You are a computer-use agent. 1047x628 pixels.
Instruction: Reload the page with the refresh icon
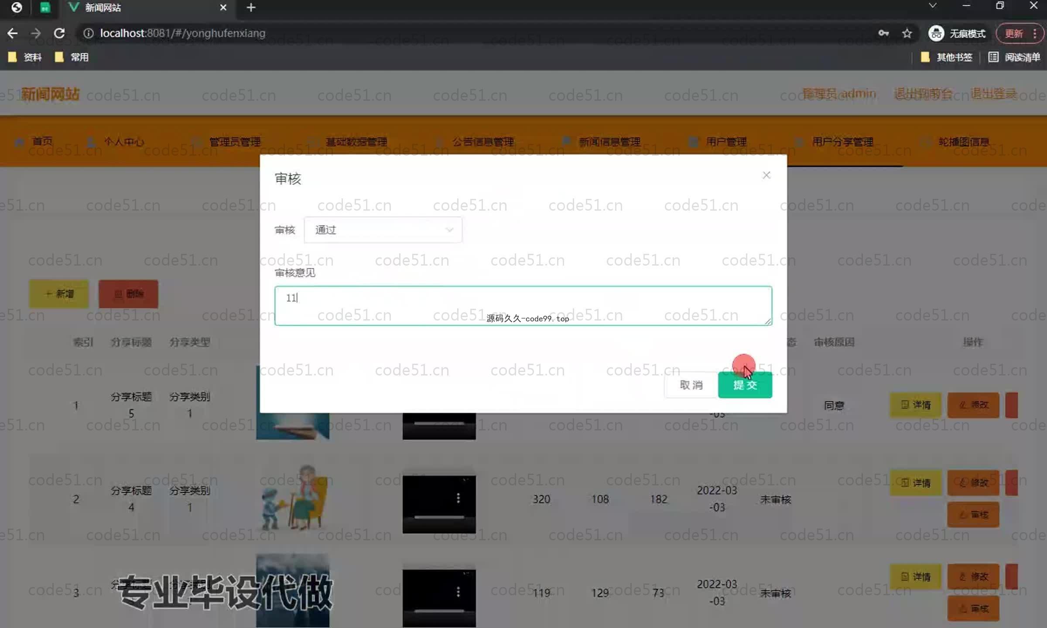[59, 33]
